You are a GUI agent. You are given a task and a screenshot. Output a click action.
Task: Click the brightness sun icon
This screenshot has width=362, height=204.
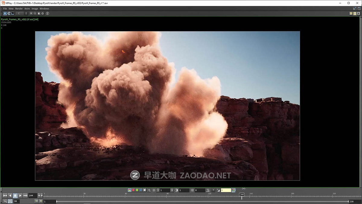[x=154, y=190]
